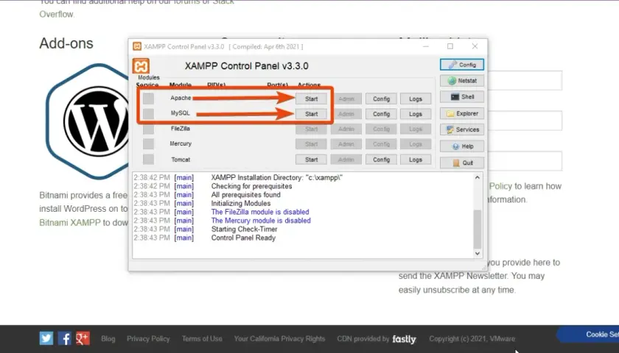
Task: Start the Apache module
Action: click(x=311, y=99)
